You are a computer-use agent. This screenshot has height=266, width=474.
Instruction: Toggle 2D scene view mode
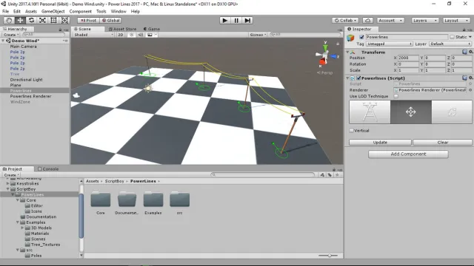(121, 35)
